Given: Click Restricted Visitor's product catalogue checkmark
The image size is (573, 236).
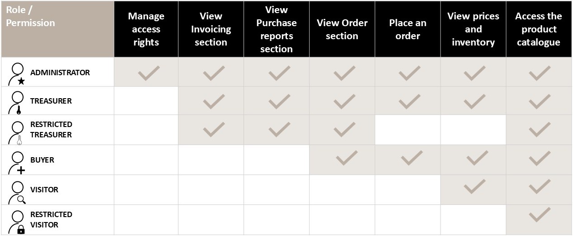Looking at the screenshot, I should pos(540,214).
